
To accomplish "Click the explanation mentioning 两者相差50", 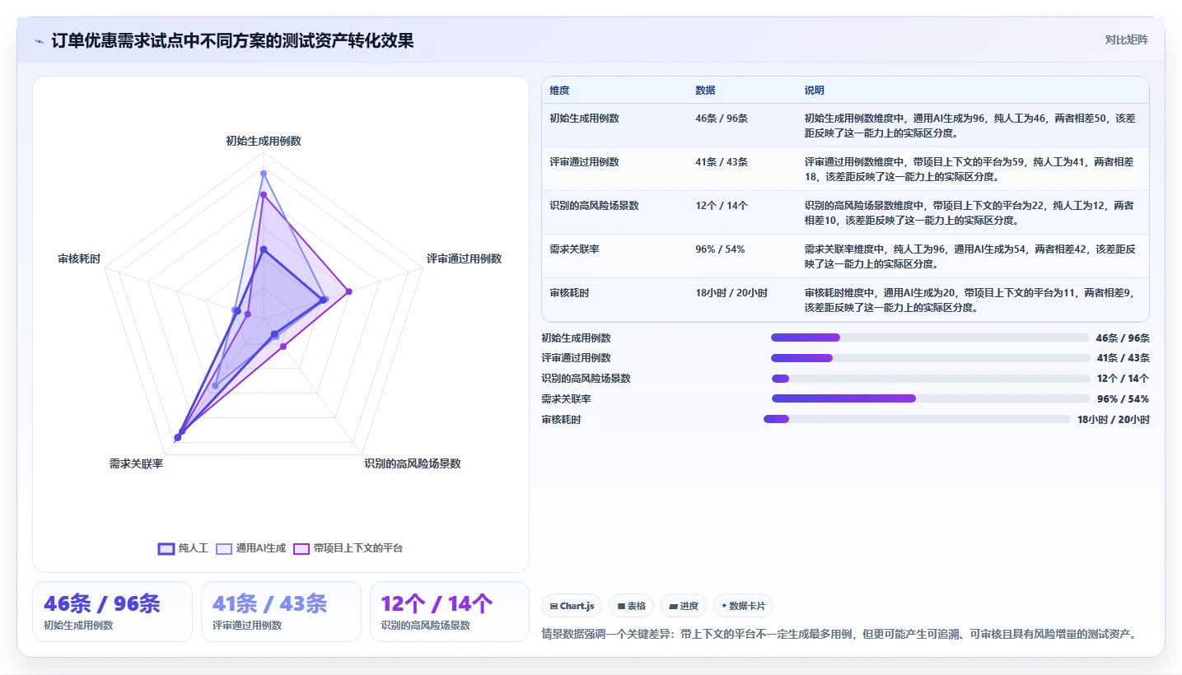I will pos(972,125).
